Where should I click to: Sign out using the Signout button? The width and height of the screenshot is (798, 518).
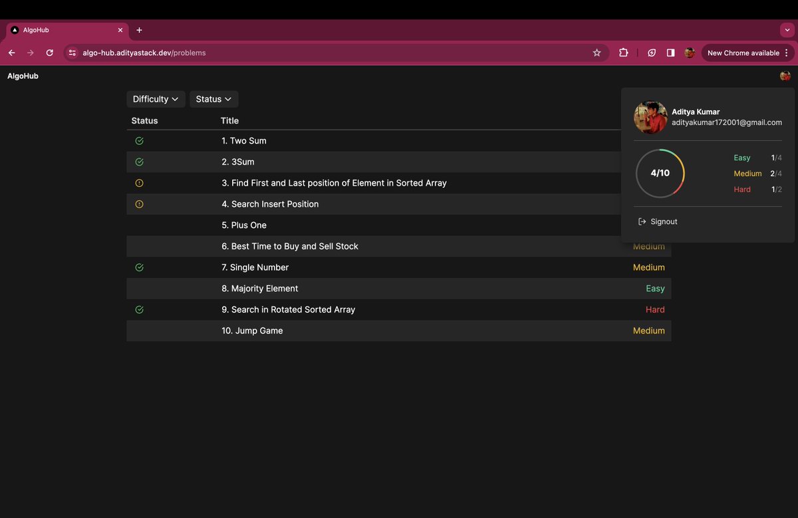pyautogui.click(x=658, y=221)
